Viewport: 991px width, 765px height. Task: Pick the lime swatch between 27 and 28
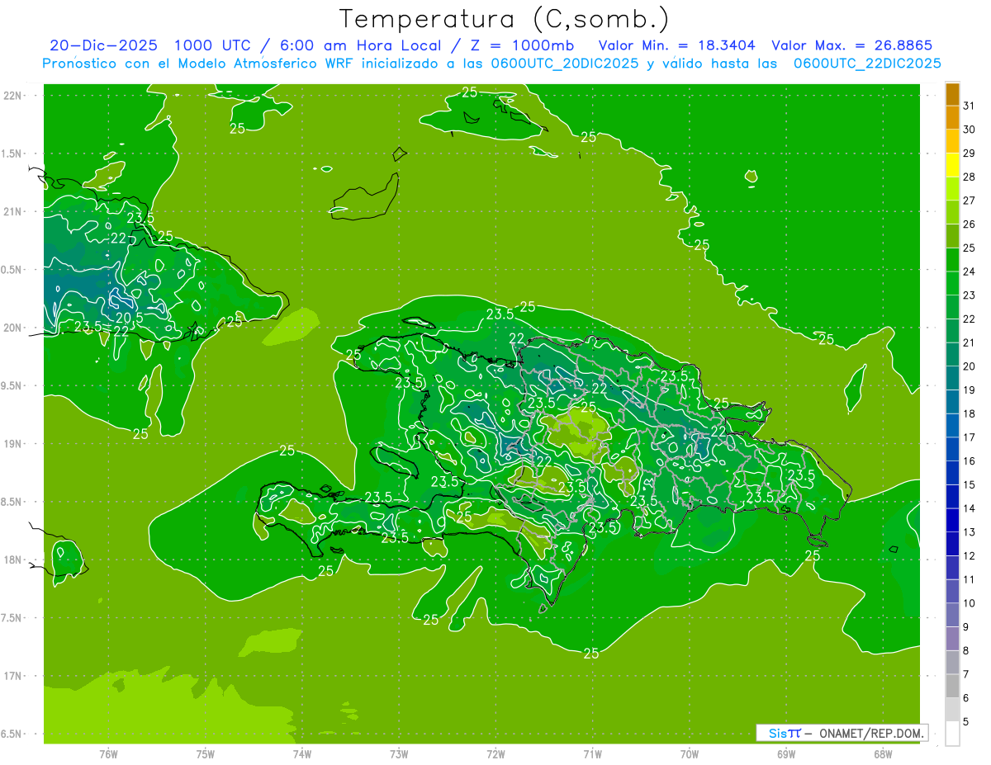[952, 189]
